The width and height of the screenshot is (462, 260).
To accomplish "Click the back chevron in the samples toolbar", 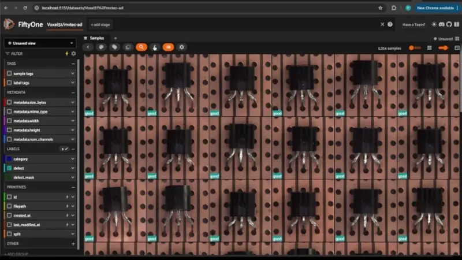I will pos(88,47).
